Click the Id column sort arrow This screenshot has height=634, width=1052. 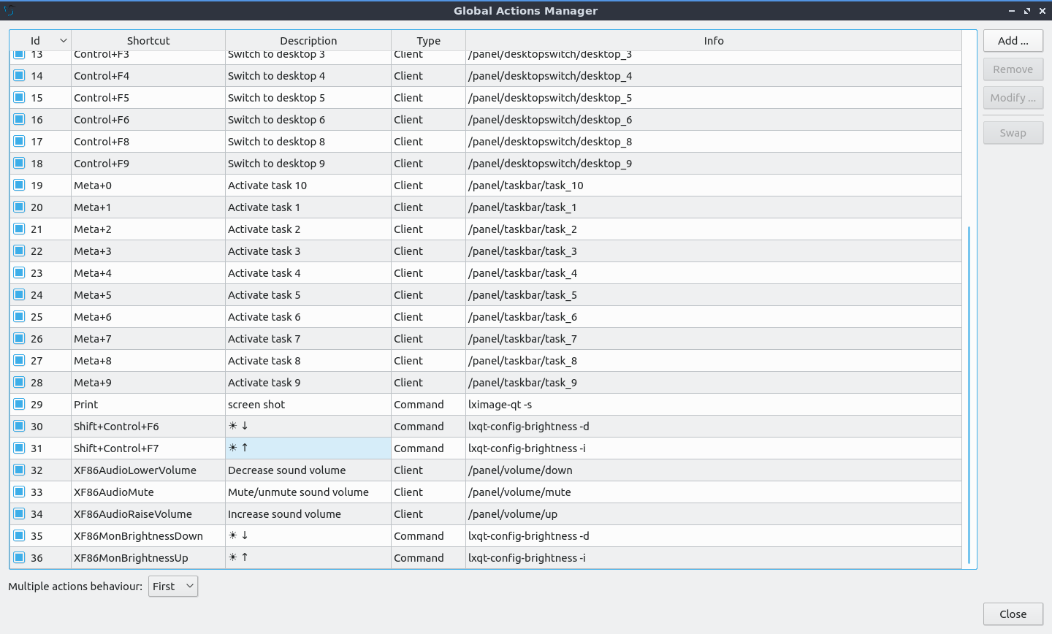point(64,41)
